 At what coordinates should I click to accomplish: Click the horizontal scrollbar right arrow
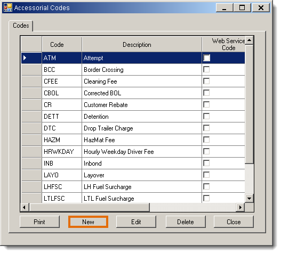coord(240,207)
